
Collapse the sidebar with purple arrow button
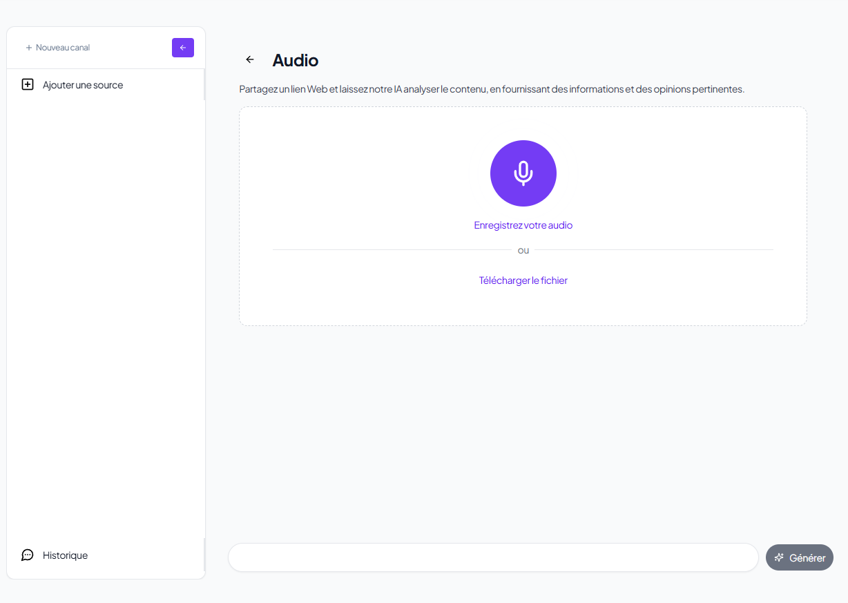click(x=183, y=48)
